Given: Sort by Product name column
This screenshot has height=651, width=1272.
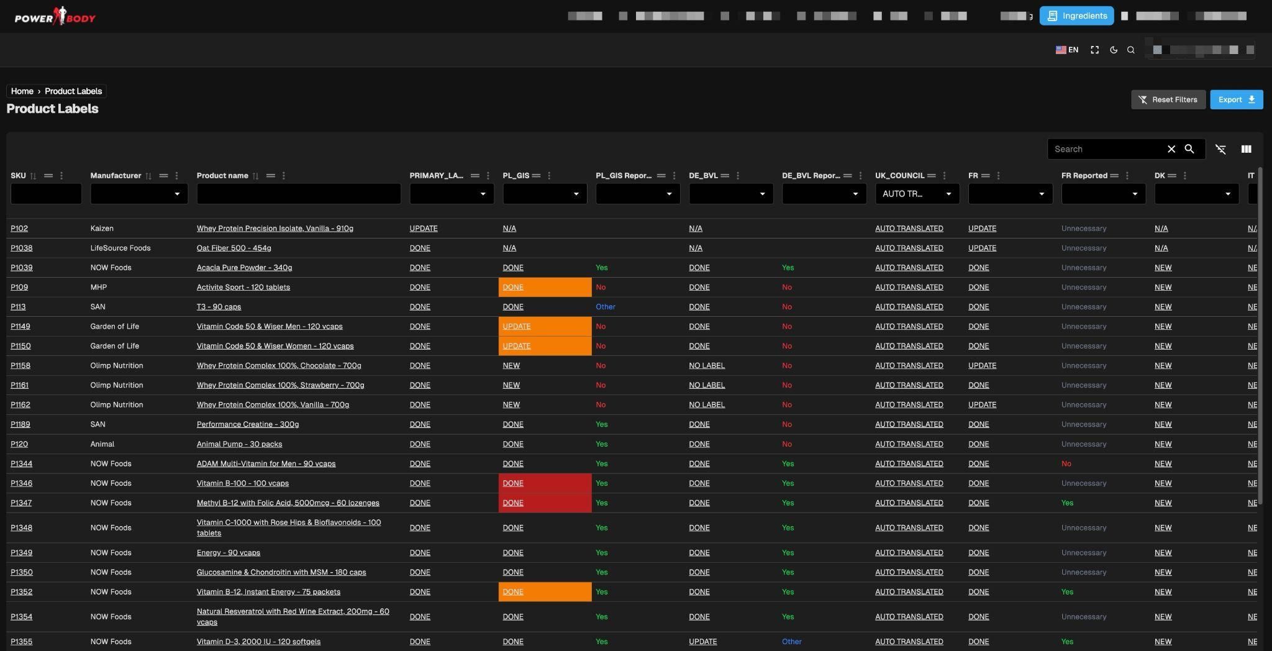Looking at the screenshot, I should click(255, 176).
